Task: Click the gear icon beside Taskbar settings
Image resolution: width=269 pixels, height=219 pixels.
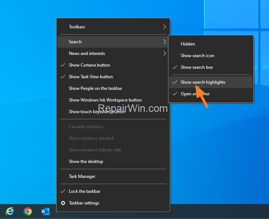Action: point(63,203)
